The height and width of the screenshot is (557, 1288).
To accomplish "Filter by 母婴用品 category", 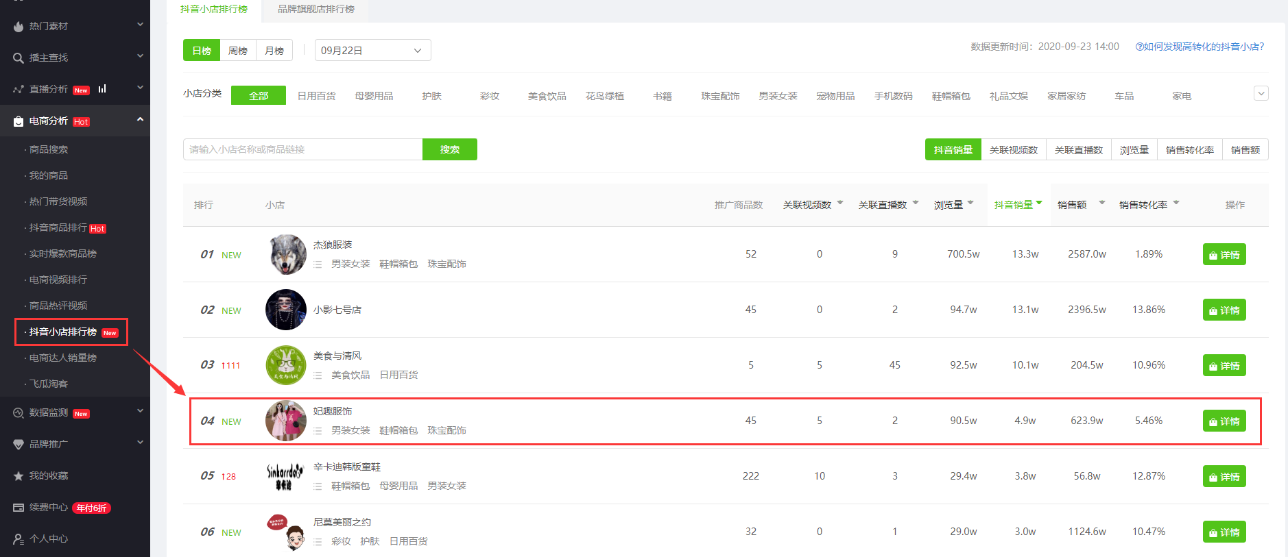I will coord(374,96).
